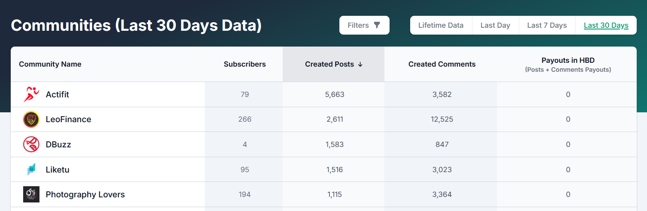This screenshot has width=647, height=211.
Task: Switch to the Lifetime Data tab
Action: pyautogui.click(x=441, y=25)
